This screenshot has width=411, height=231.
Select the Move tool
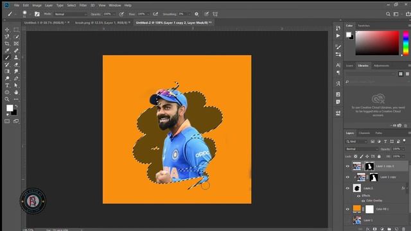7,30
